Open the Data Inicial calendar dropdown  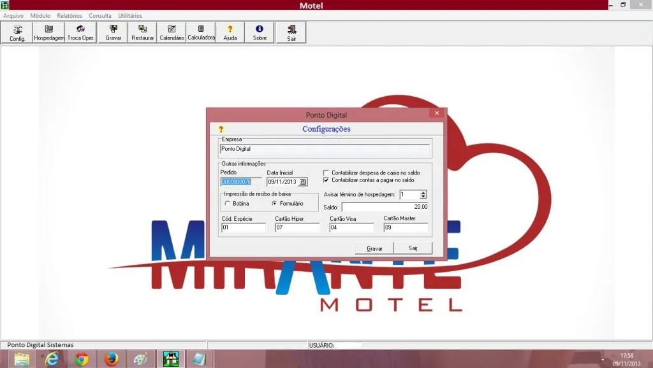(303, 181)
